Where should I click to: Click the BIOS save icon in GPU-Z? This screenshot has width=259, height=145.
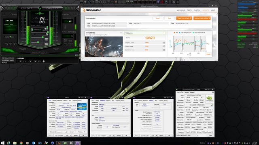pyautogui.click(x=212, y=105)
